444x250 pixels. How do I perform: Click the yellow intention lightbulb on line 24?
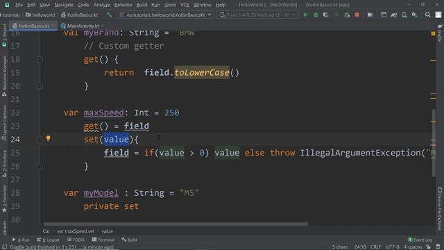(49, 138)
